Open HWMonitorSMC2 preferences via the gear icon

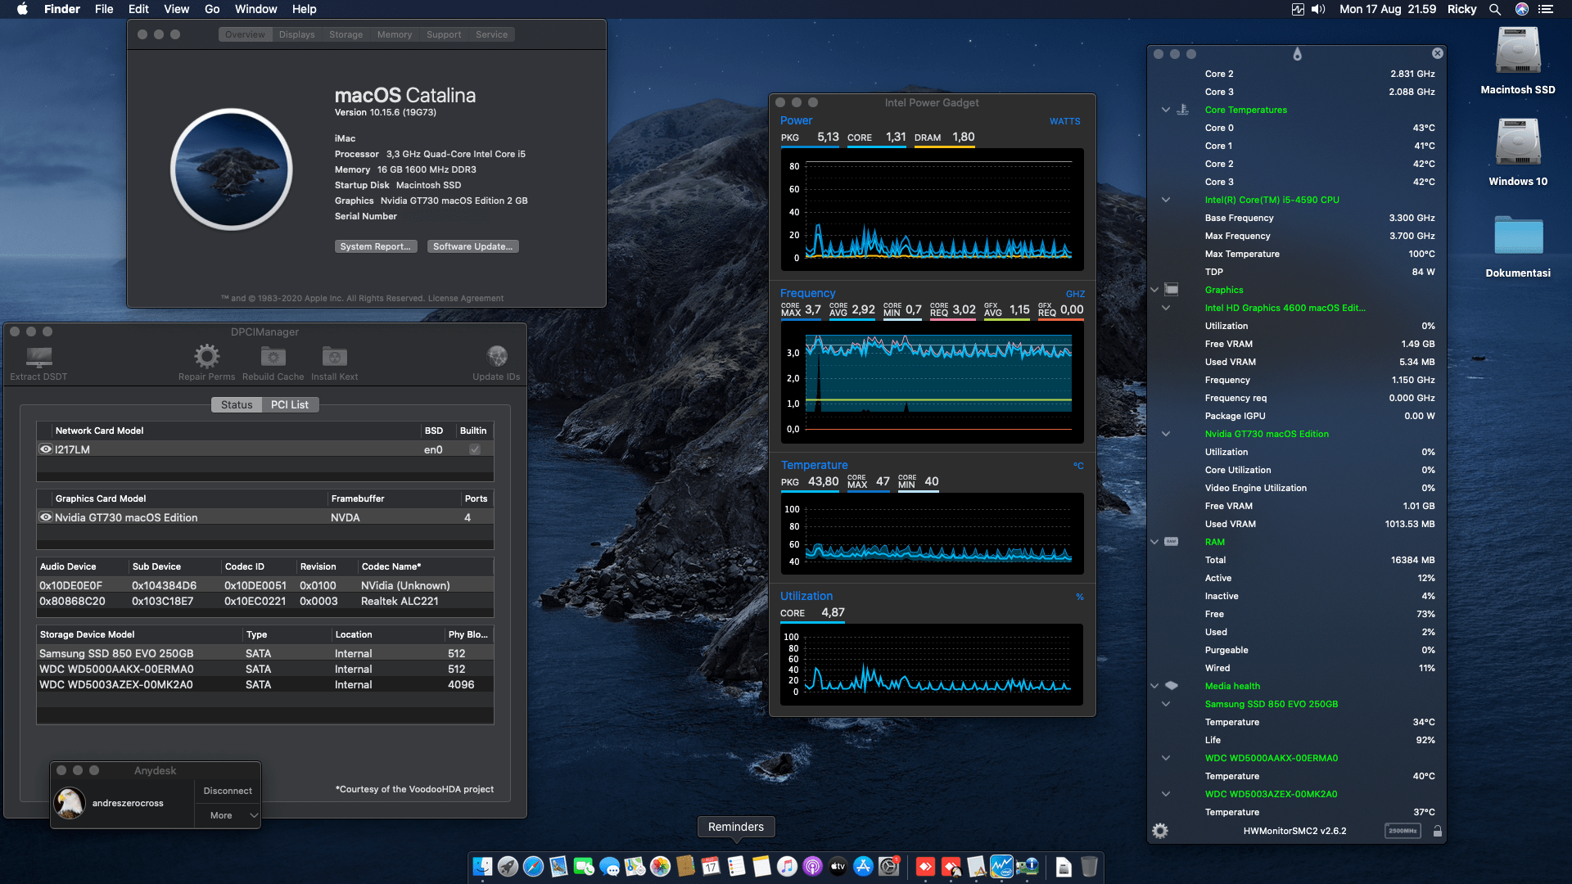point(1159,830)
